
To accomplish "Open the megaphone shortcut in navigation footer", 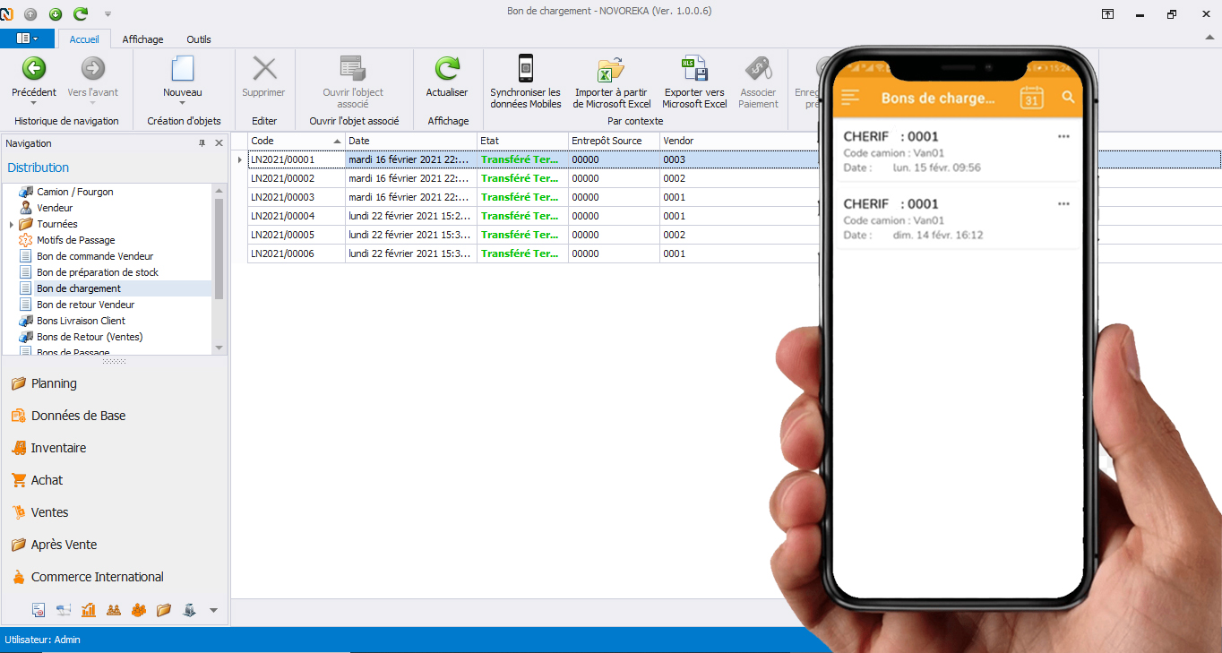I will pos(64,610).
